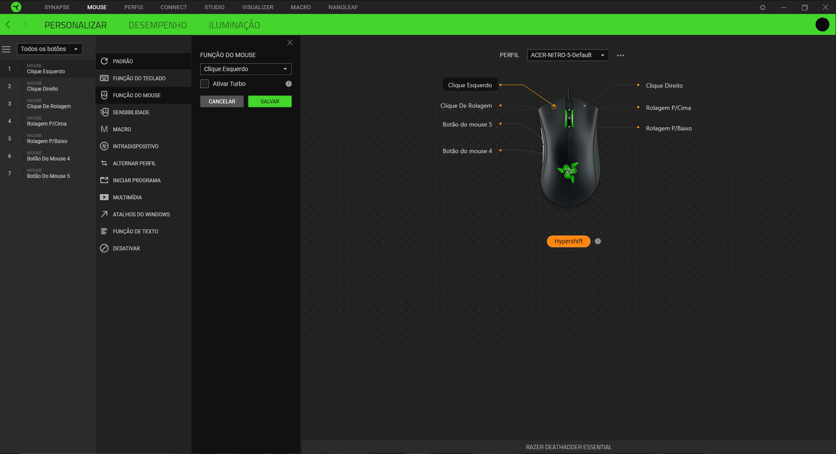Expand the Clique Esquerdo function dropdown
The height and width of the screenshot is (454, 836).
tap(246, 69)
